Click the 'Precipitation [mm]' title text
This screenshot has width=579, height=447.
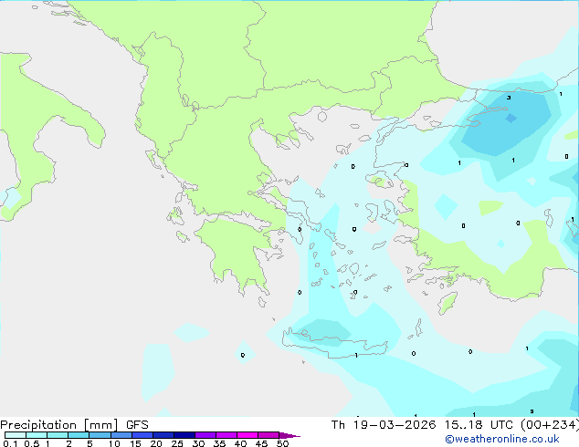pyautogui.click(x=59, y=425)
